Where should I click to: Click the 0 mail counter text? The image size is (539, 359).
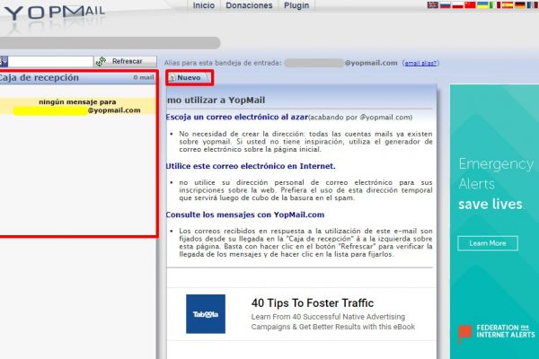pyautogui.click(x=144, y=78)
